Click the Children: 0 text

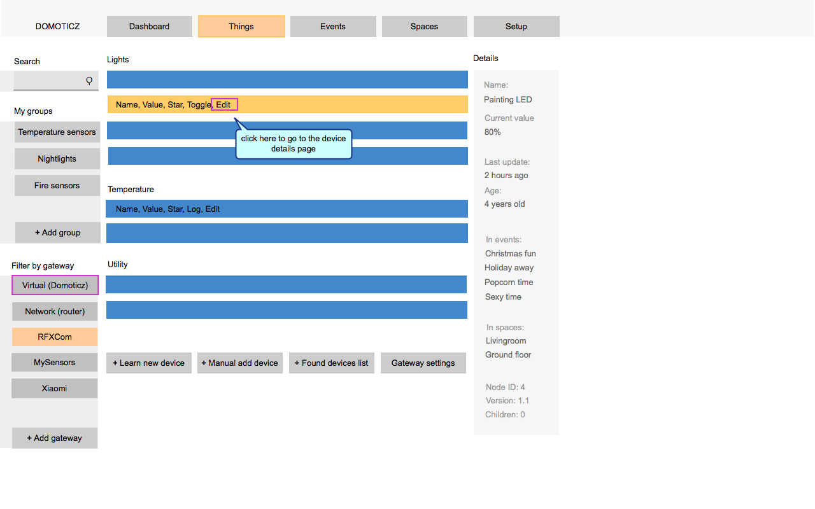pyautogui.click(x=506, y=415)
